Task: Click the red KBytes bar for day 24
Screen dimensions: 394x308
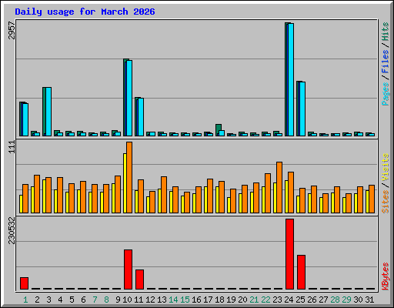Action: point(289,254)
